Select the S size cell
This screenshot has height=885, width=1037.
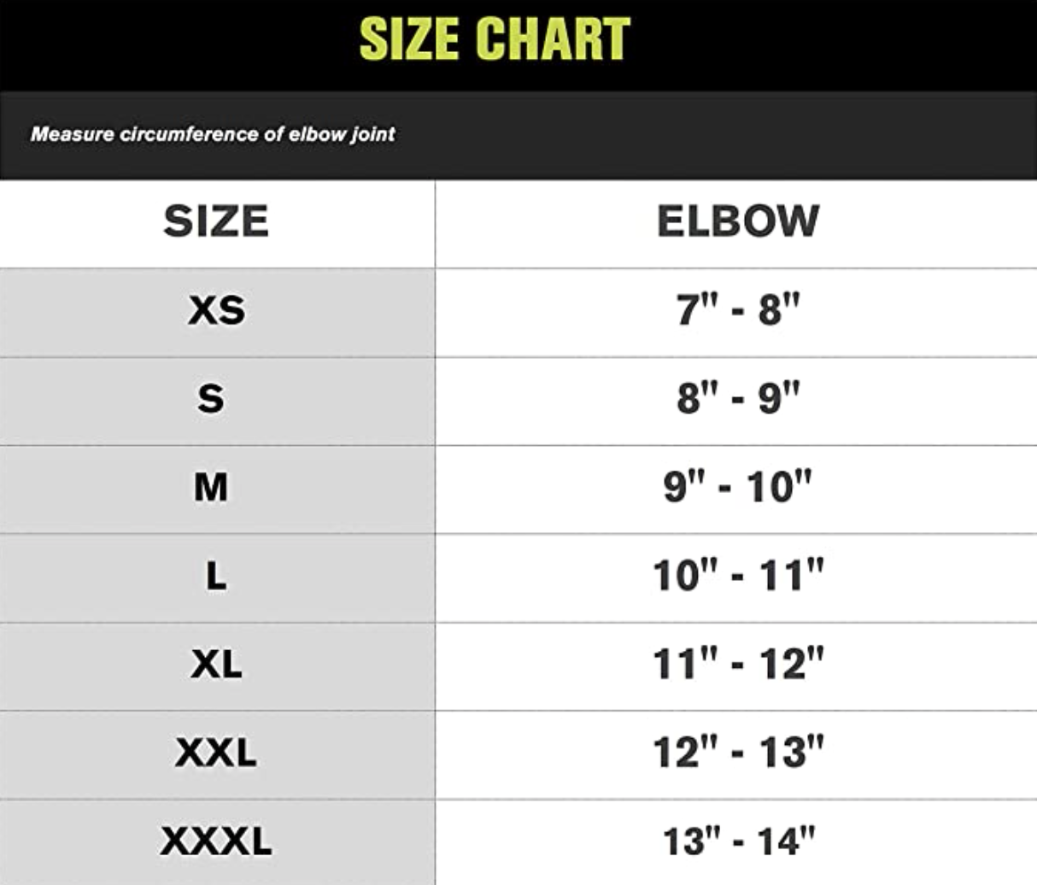click(x=211, y=399)
